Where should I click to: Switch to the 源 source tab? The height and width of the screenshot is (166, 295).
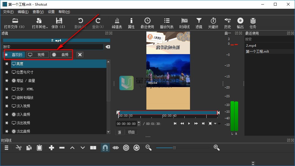(x=119, y=132)
